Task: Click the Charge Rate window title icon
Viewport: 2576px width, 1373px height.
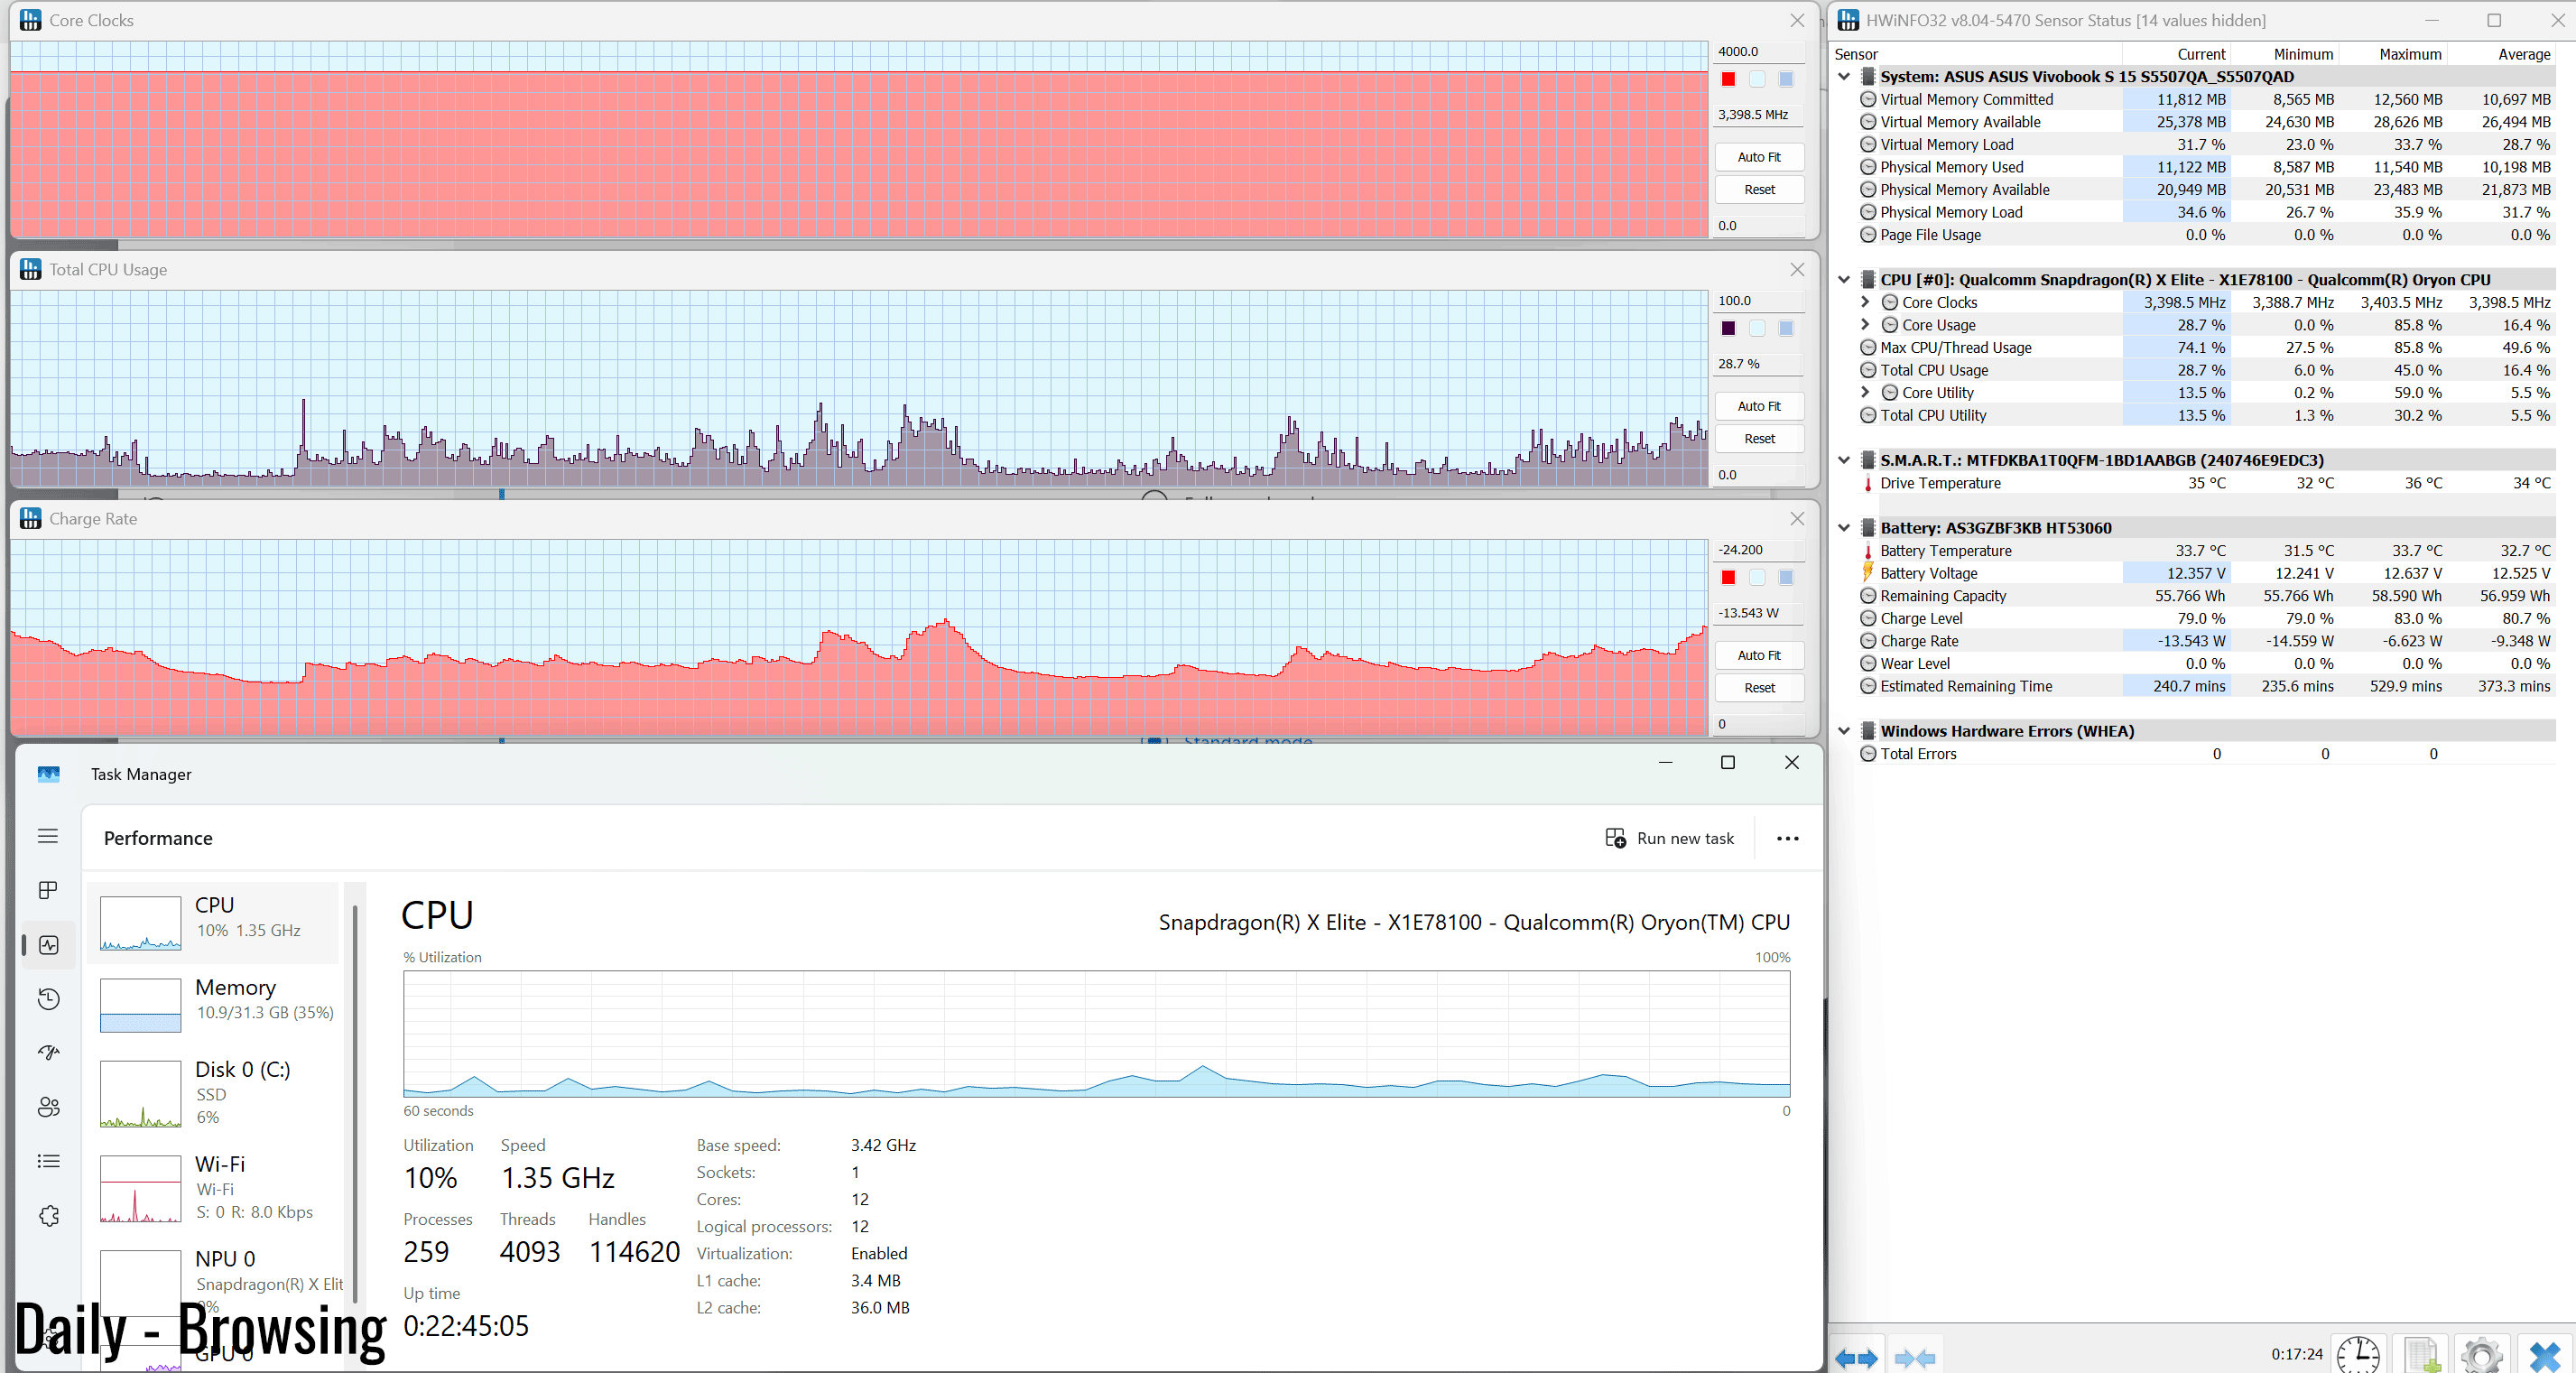Action: tap(31, 518)
